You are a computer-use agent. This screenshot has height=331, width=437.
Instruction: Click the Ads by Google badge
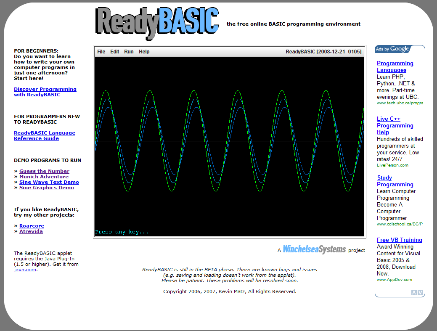point(392,49)
